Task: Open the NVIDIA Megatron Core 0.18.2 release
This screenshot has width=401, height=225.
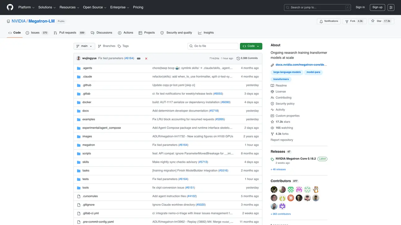Action: [x=296, y=159]
